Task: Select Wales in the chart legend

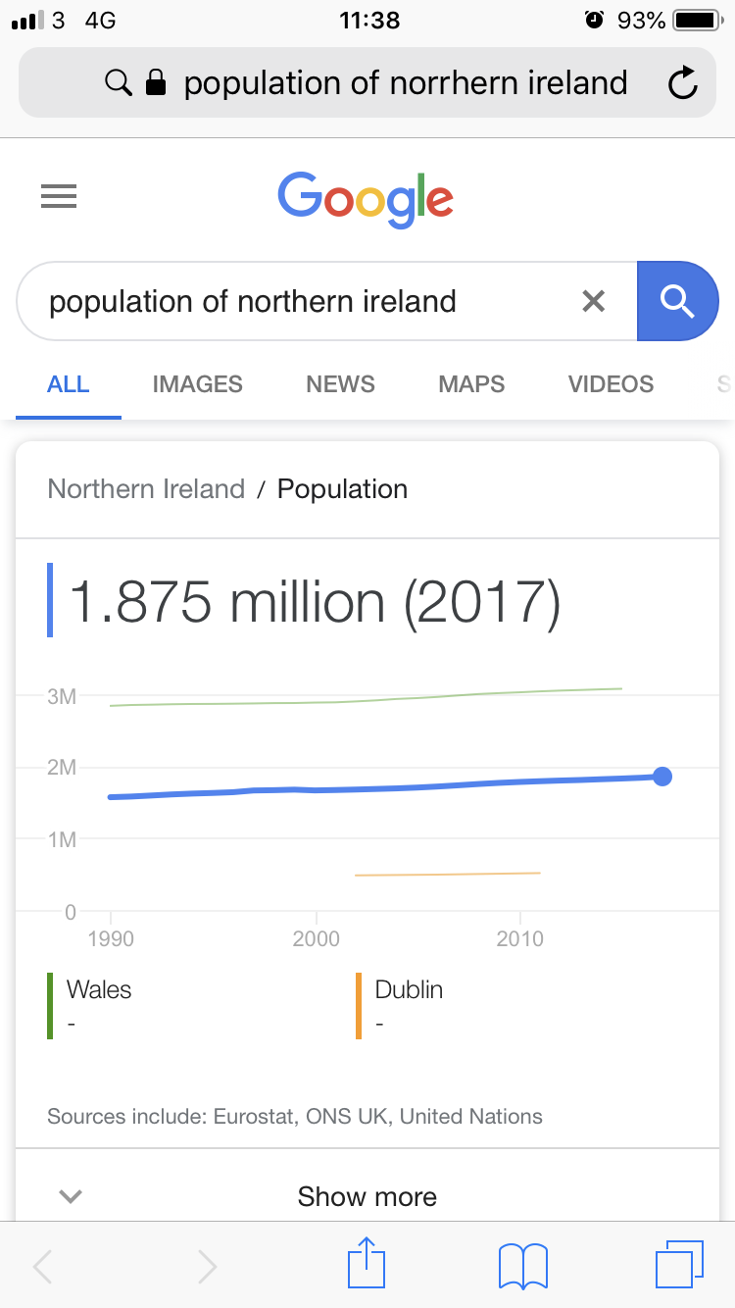Action: click(99, 990)
